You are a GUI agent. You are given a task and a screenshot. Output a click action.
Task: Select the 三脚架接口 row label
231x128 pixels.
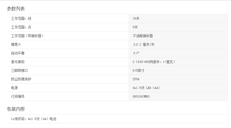[x=20, y=70]
